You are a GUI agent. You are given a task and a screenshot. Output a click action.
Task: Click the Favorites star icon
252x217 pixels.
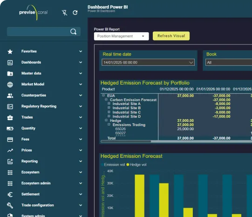(10, 51)
